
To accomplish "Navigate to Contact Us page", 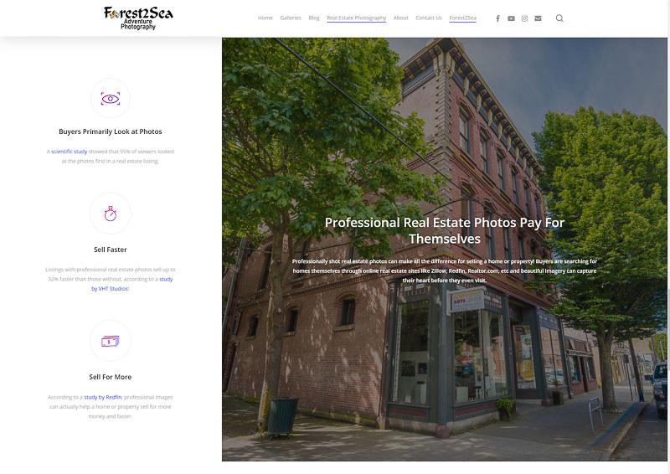I will (x=429, y=18).
